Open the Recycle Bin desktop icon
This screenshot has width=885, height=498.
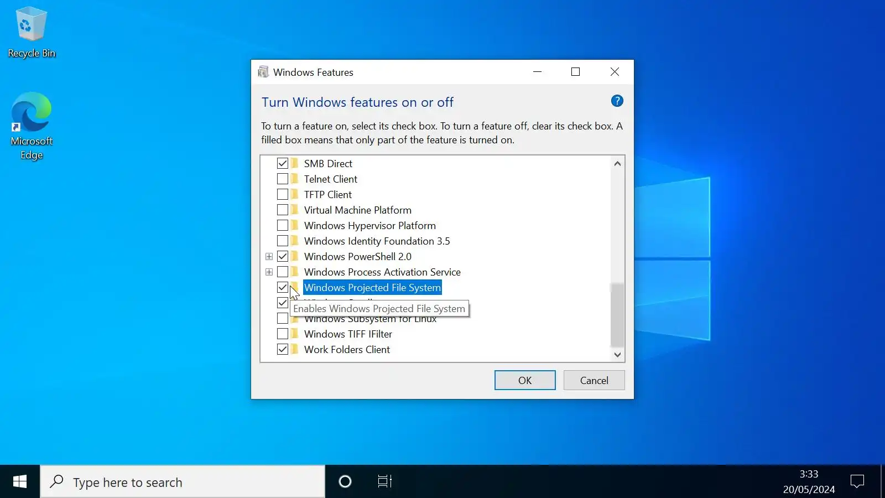pyautogui.click(x=32, y=32)
